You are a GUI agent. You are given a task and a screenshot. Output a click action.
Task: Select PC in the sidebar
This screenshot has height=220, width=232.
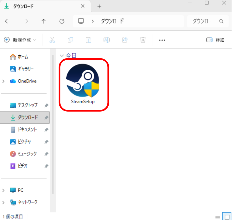point(17,190)
